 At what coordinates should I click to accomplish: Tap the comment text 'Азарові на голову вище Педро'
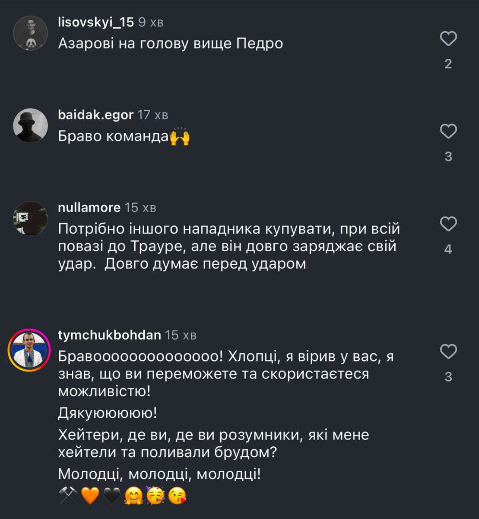pyautogui.click(x=171, y=44)
